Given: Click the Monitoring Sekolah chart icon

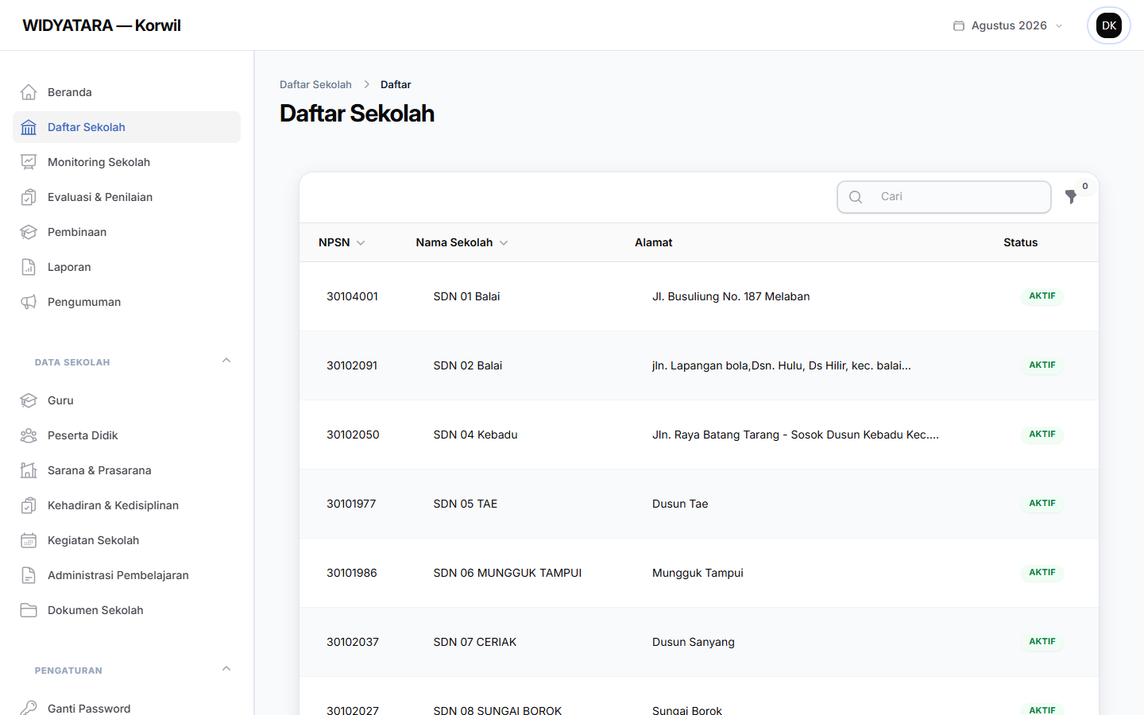Looking at the screenshot, I should click(x=29, y=162).
